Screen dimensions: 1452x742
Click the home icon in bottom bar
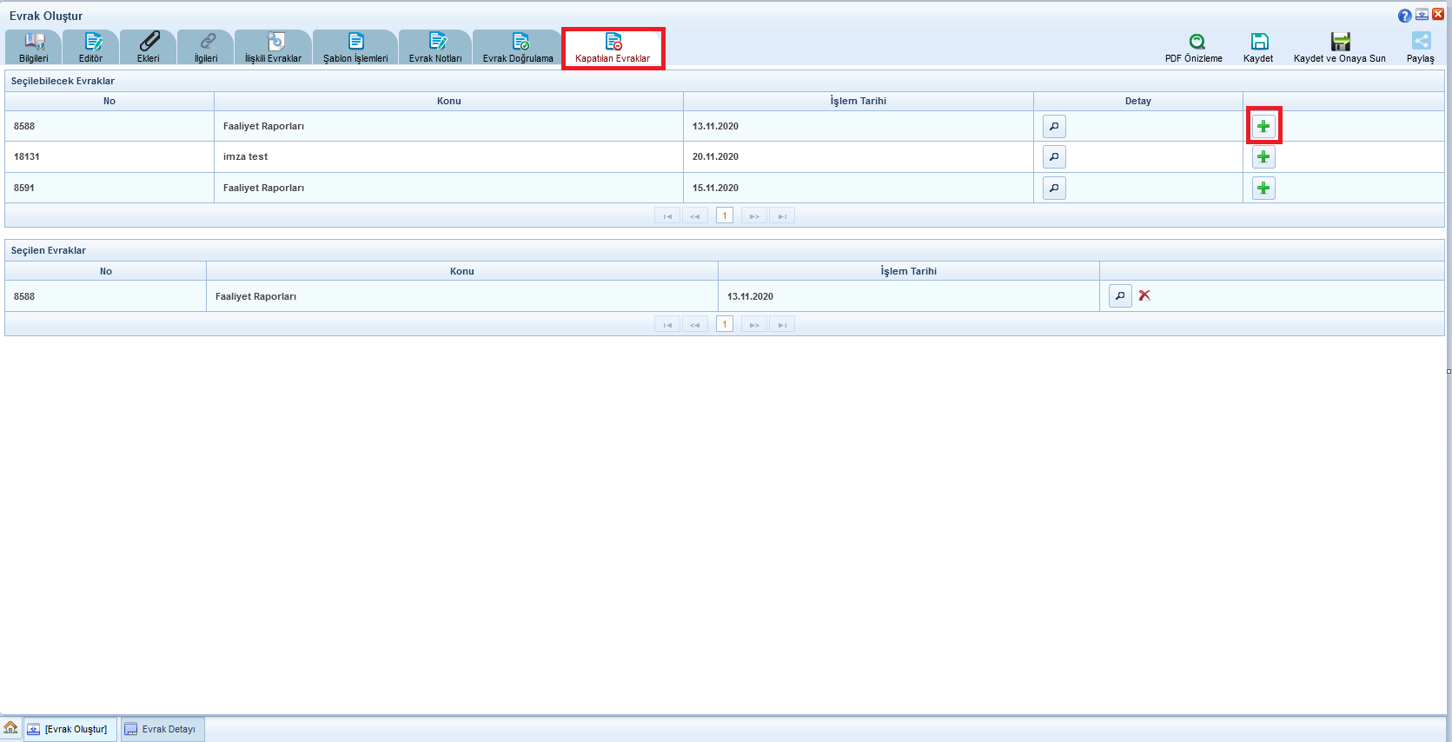point(11,728)
